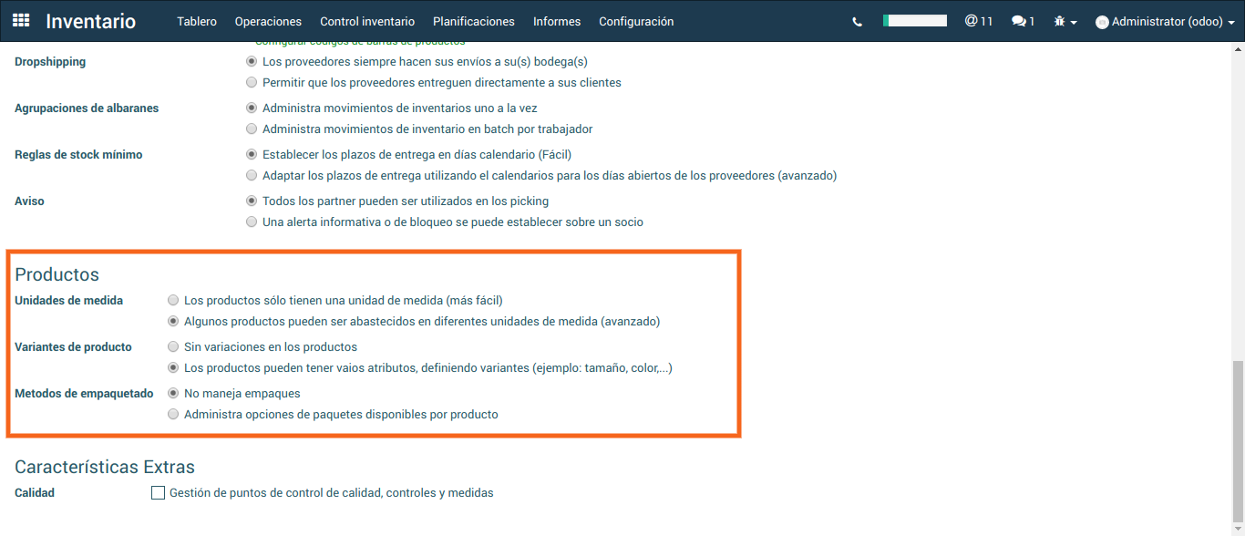Viewport: 1245px width, 536px height.
Task: Open the @ mentions inbox counter
Action: tap(978, 21)
